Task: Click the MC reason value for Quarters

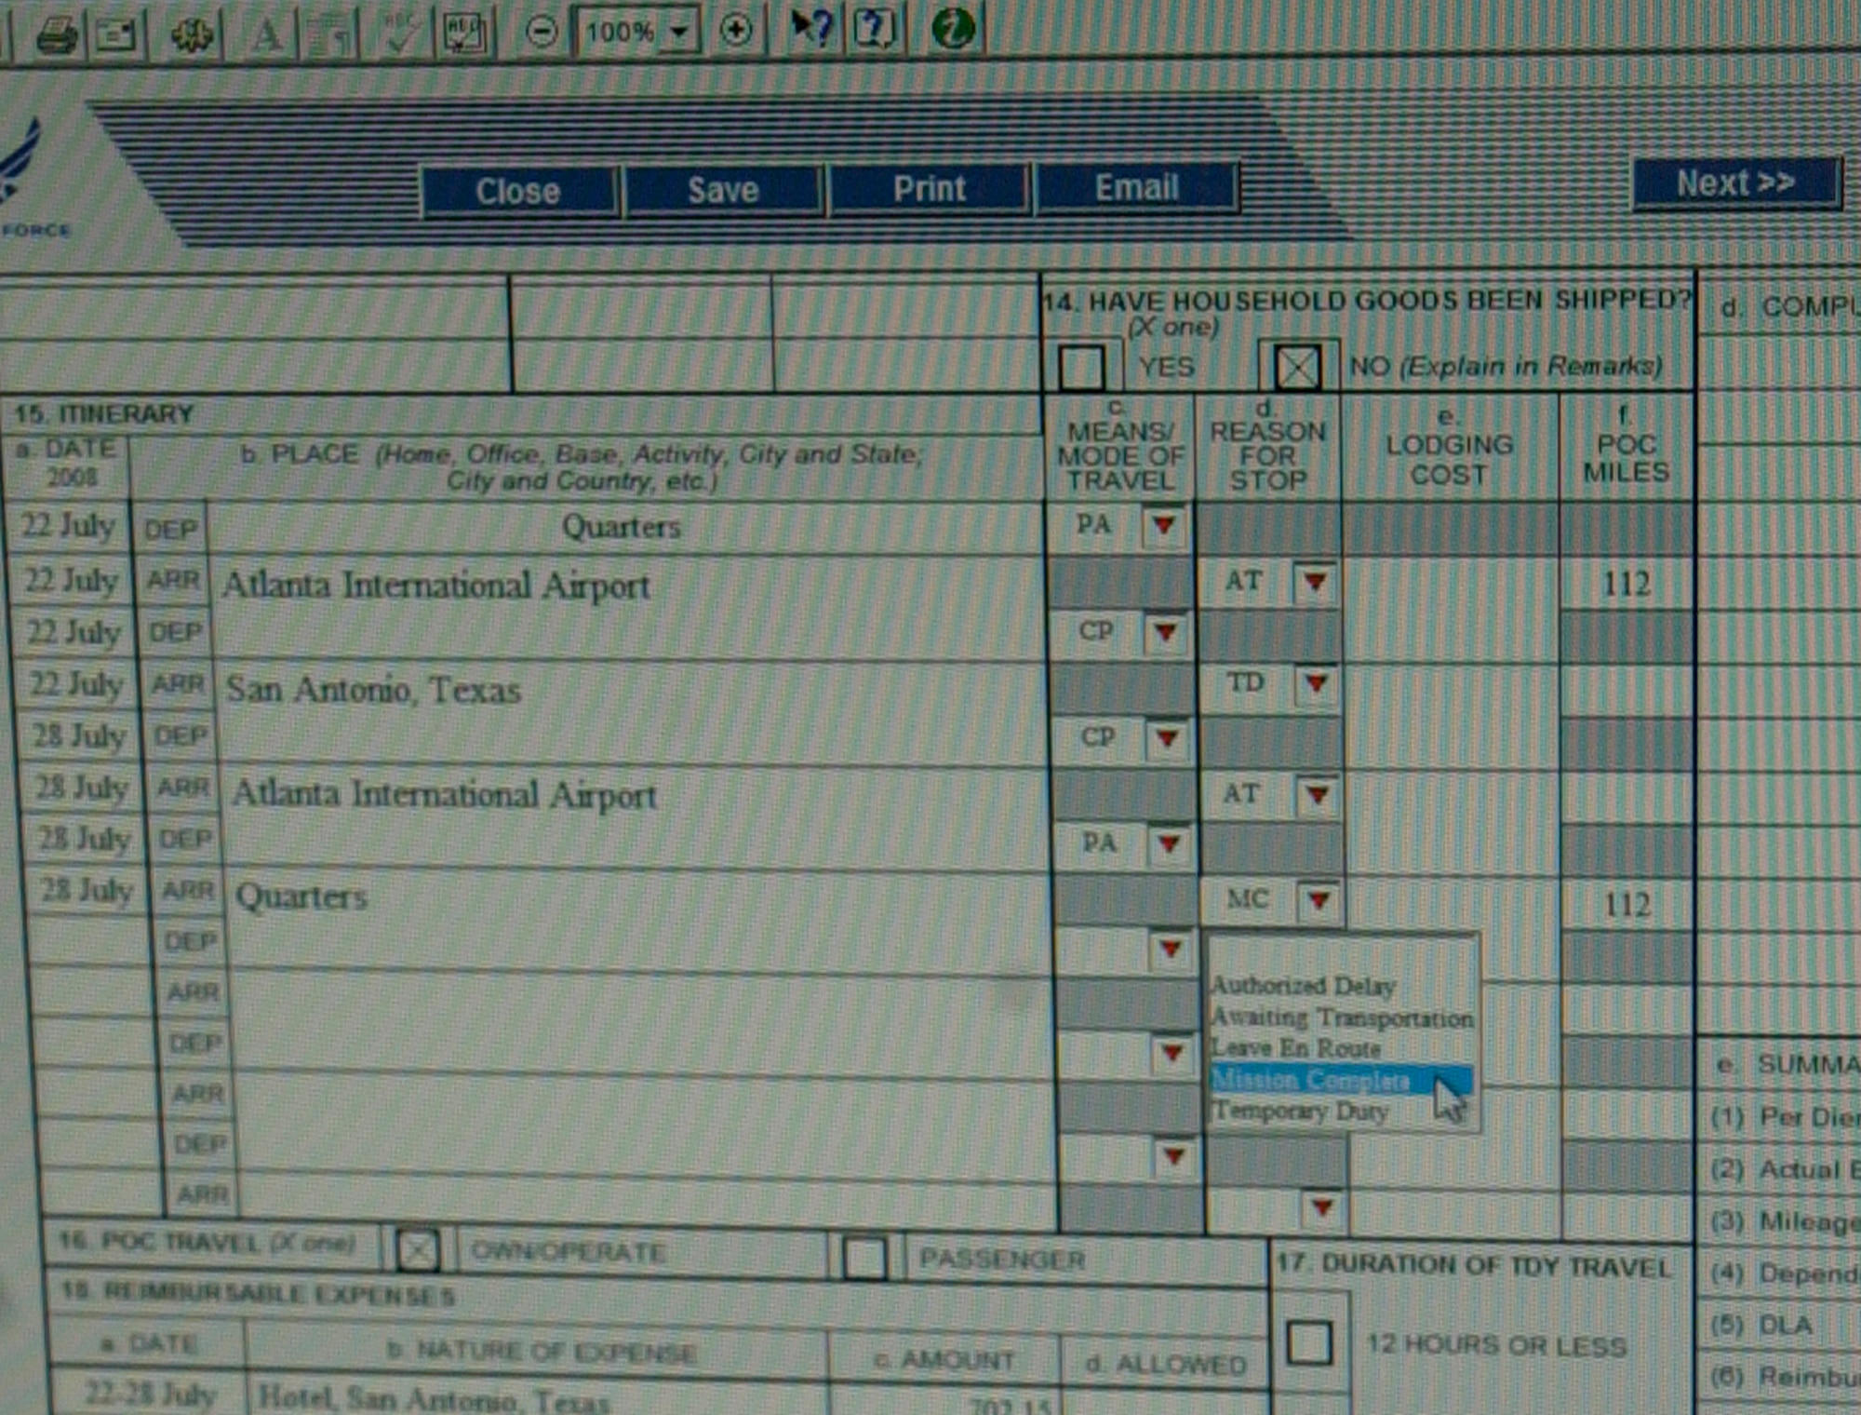Action: click(1248, 898)
